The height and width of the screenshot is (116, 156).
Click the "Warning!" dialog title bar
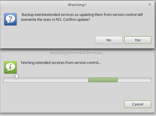point(77,5)
